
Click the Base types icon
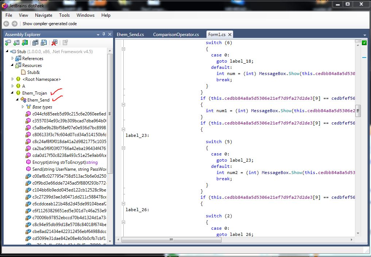coord(28,107)
